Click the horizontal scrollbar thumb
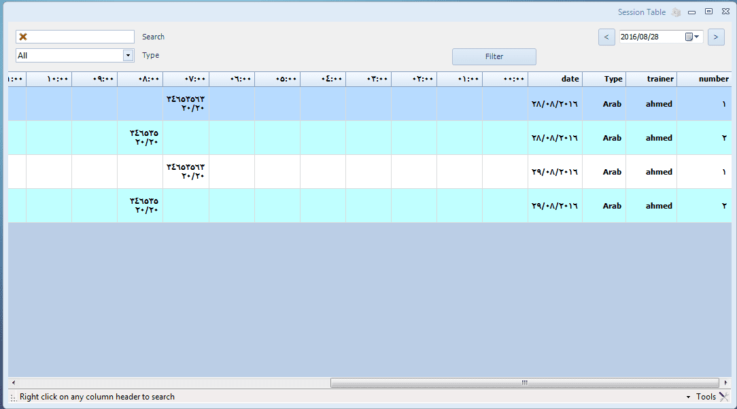737x409 pixels. (524, 383)
